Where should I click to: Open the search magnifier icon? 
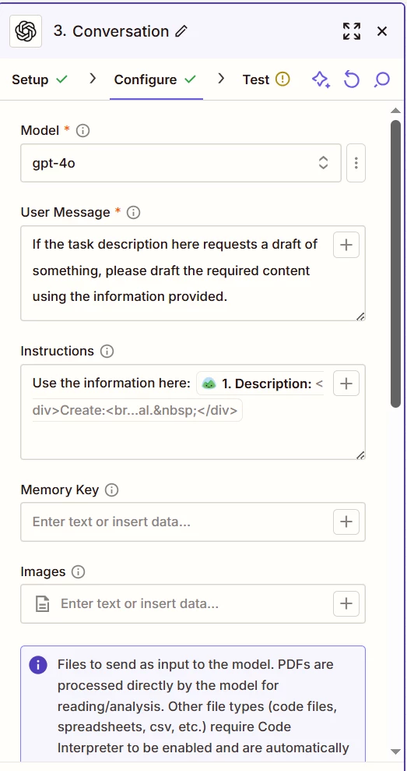pos(381,80)
